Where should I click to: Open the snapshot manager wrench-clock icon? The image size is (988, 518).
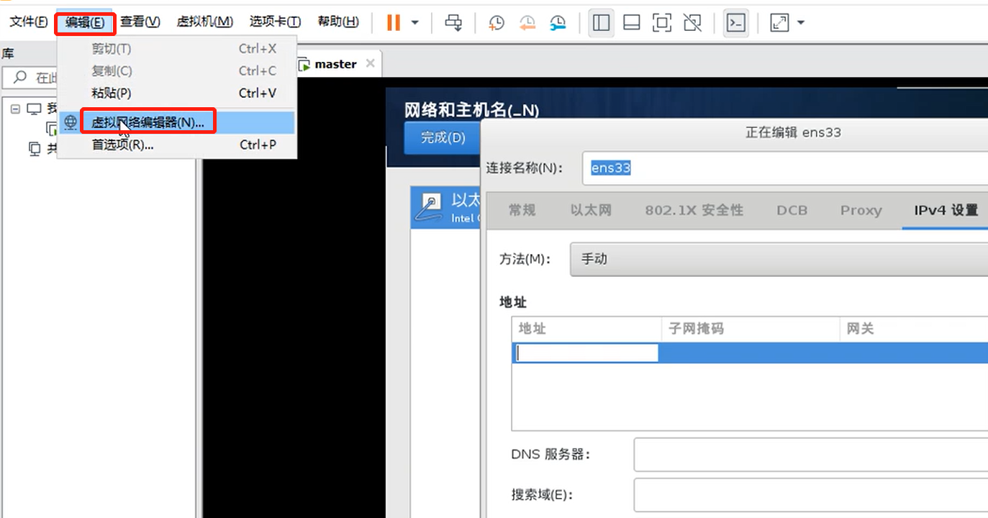[558, 22]
